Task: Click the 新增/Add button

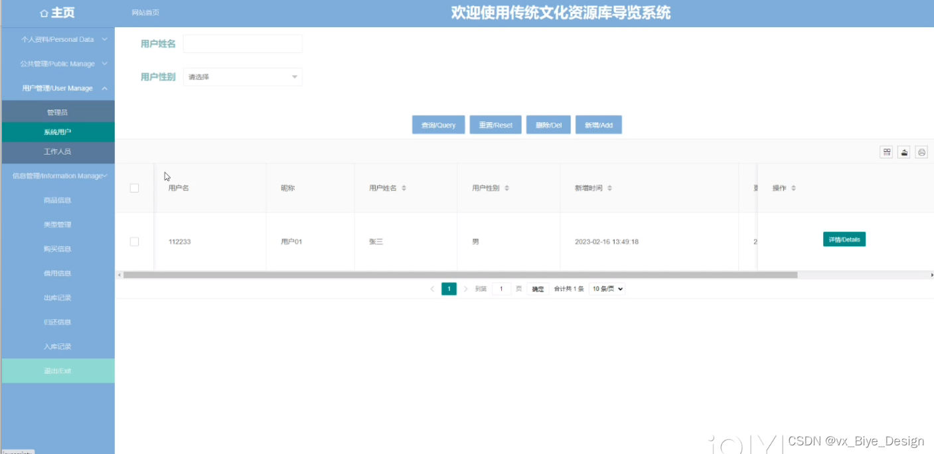Action: click(599, 125)
